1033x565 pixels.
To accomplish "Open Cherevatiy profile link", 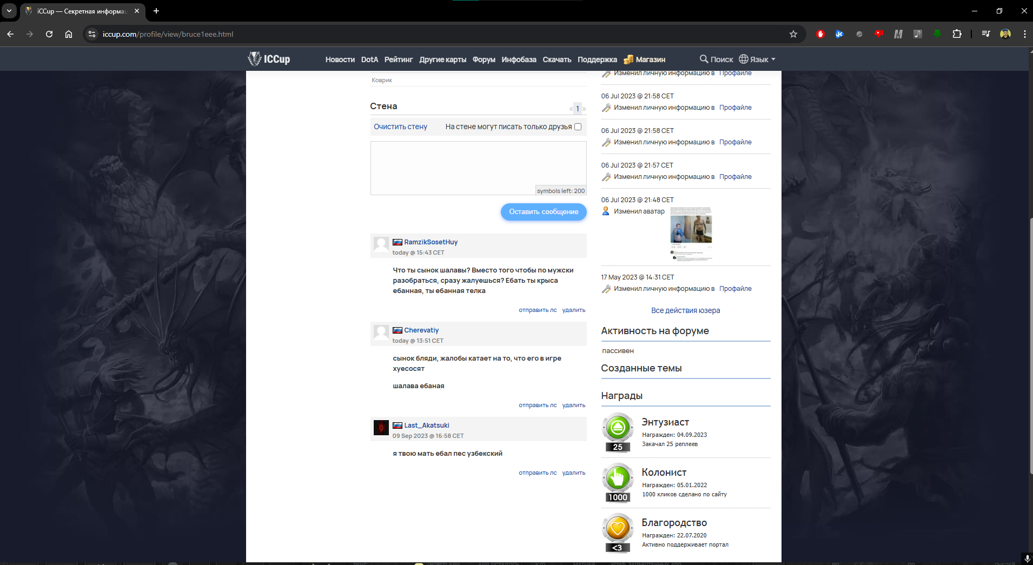I will click(x=421, y=330).
